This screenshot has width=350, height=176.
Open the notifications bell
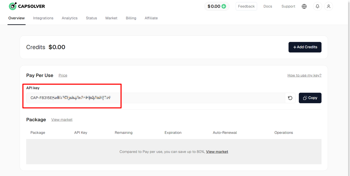click(317, 6)
